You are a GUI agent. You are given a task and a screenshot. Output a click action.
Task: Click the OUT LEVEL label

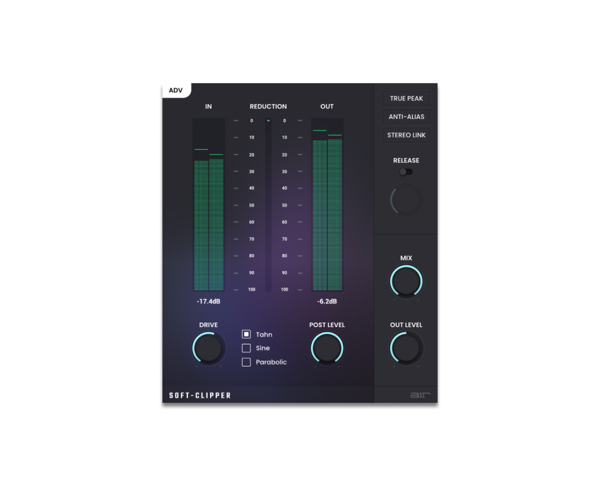(x=406, y=325)
